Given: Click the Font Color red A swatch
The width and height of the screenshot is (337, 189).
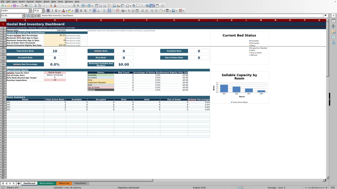Looking at the screenshot, I should click(63, 11).
